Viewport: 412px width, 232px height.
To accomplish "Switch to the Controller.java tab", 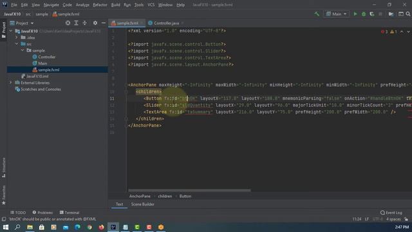I will pos(165,23).
